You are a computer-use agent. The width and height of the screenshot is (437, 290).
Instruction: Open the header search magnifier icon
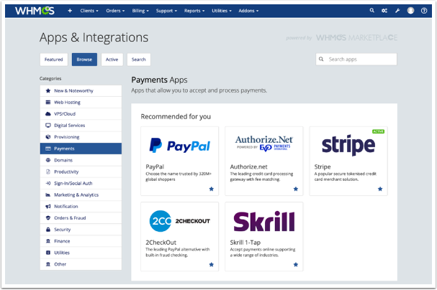pos(371,11)
